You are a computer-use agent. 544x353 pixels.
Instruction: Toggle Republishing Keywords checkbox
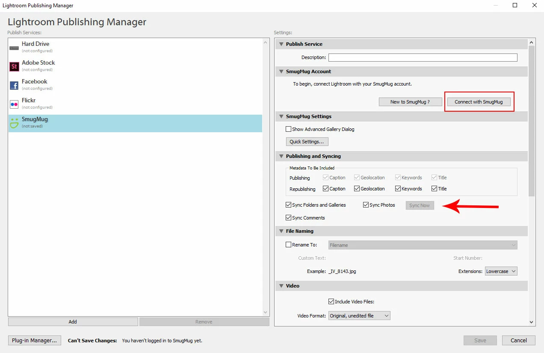click(x=398, y=189)
